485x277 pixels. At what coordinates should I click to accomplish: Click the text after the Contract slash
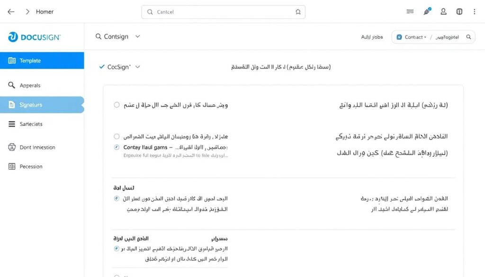point(447,37)
